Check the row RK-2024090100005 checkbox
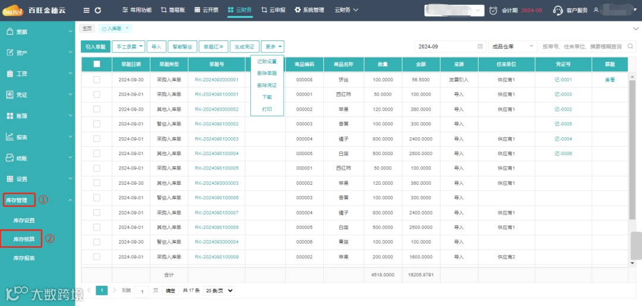 (97, 168)
